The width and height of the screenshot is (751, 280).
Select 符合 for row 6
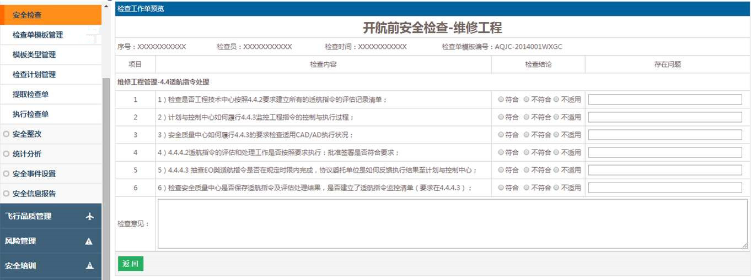(501, 188)
